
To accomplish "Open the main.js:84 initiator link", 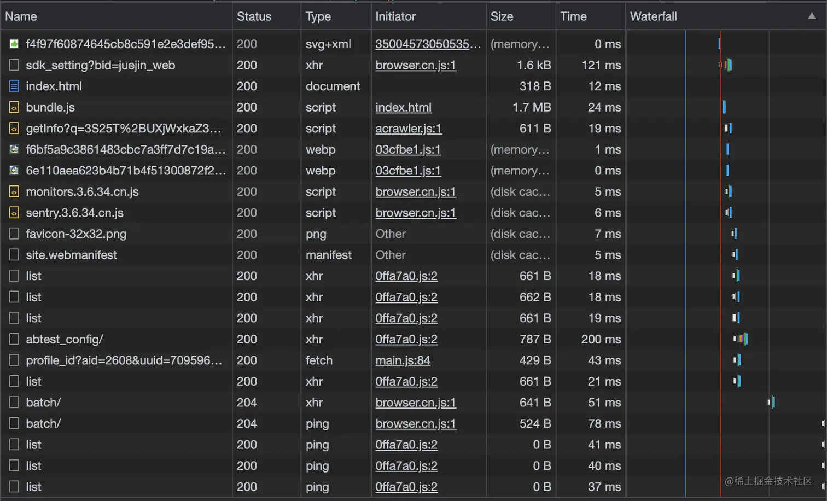I will coord(403,360).
